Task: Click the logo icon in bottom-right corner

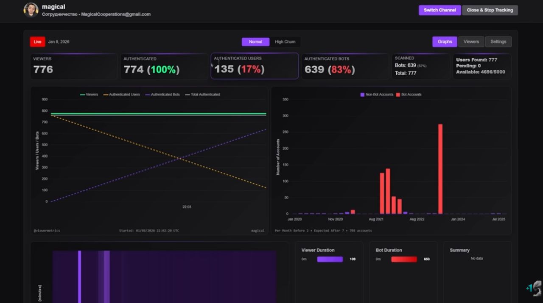Action: (x=535, y=288)
